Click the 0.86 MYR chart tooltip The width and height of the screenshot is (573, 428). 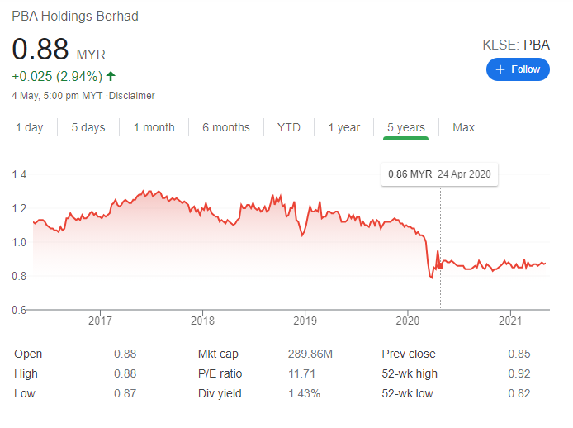[439, 174]
